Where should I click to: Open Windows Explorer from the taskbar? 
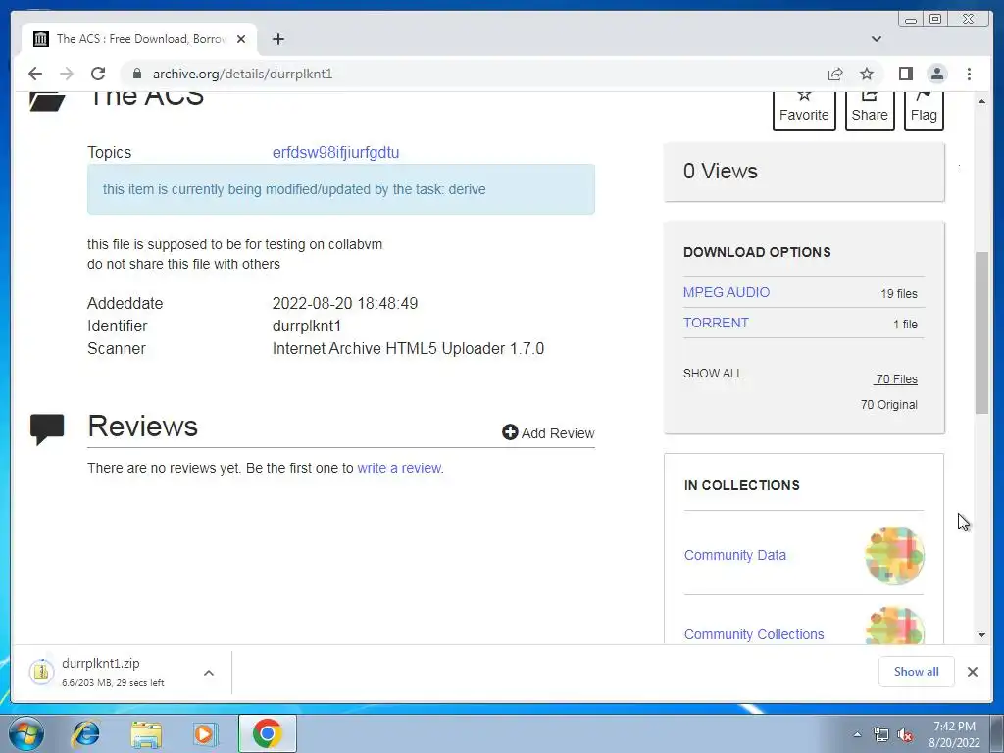[146, 733]
